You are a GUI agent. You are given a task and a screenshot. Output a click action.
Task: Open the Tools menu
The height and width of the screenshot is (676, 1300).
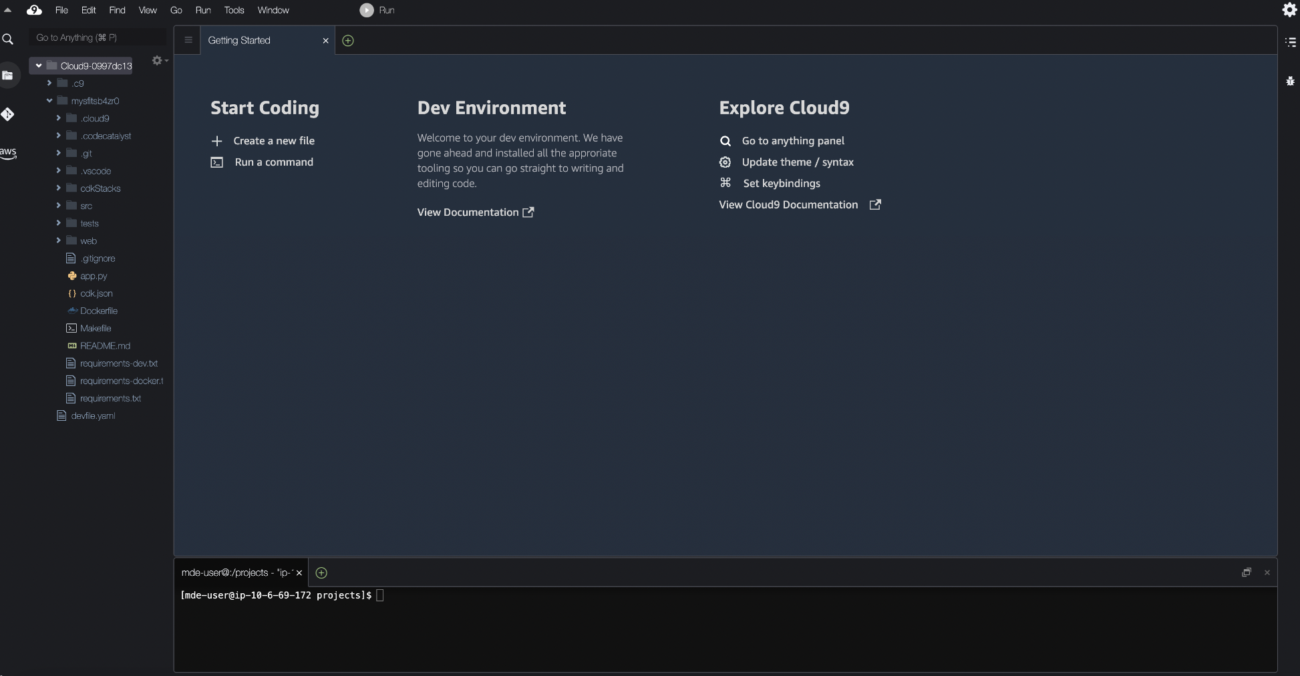[x=234, y=10]
